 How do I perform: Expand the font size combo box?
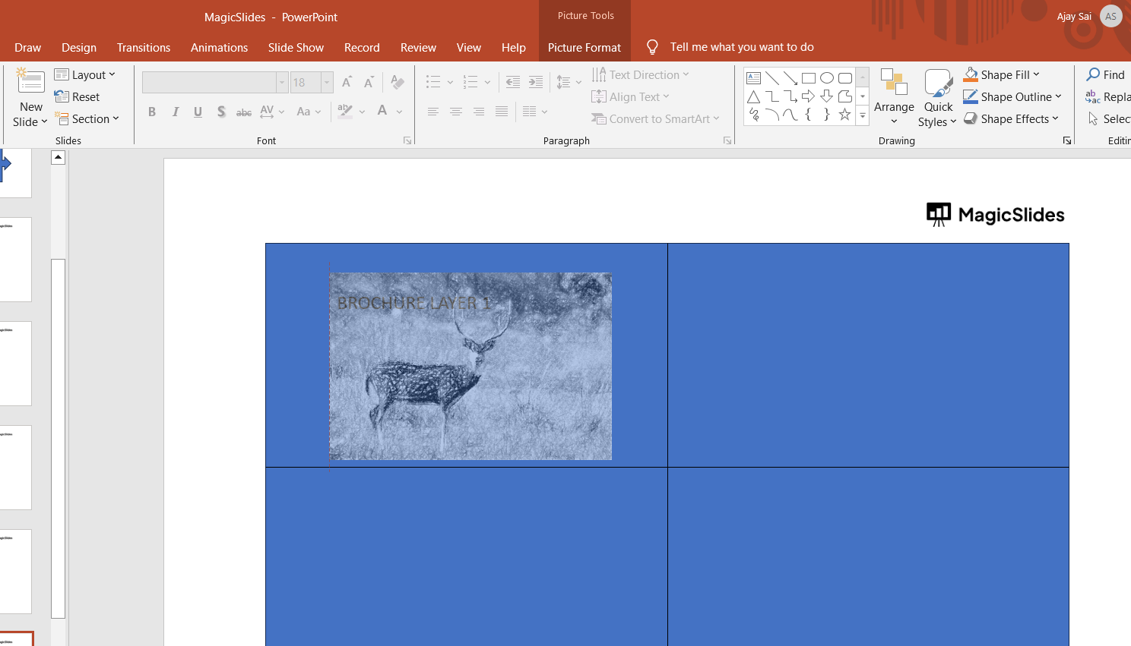[x=327, y=82]
